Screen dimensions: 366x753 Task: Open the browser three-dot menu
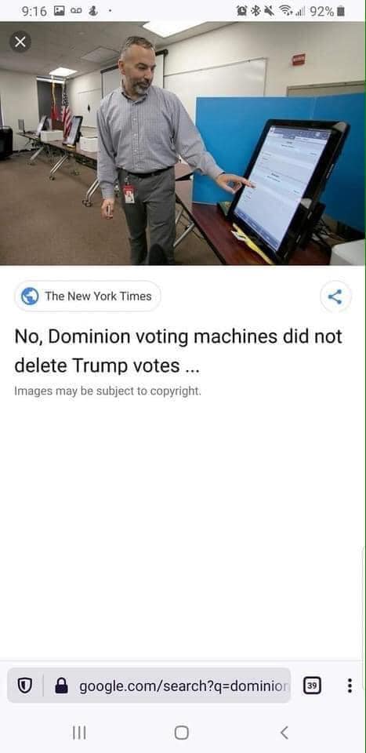click(350, 686)
